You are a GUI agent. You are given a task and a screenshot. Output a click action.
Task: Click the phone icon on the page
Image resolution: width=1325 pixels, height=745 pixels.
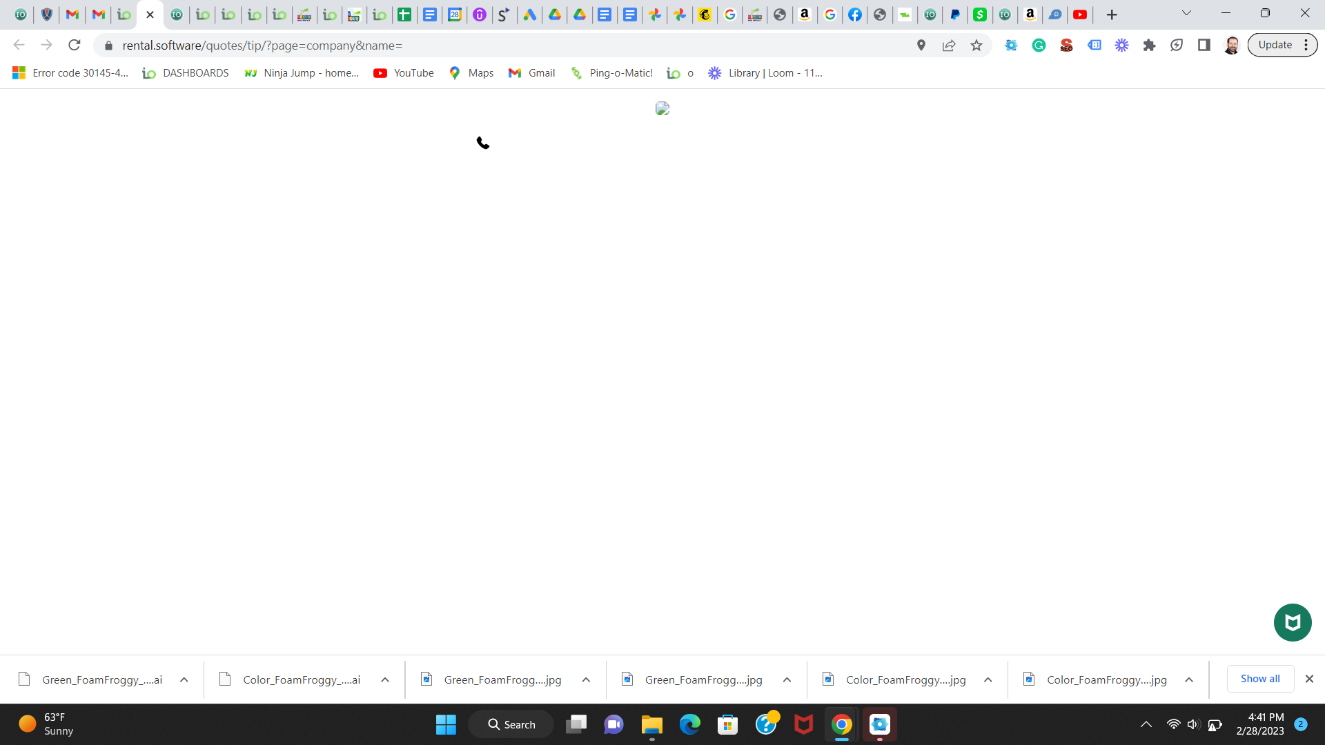[483, 143]
